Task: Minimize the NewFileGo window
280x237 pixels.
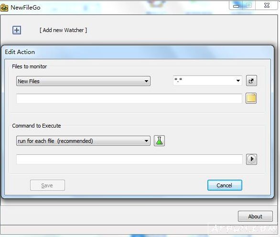Action: click(x=236, y=6)
